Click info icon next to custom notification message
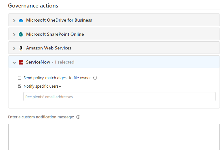Screen dimensions: 223x150 coord(78,117)
